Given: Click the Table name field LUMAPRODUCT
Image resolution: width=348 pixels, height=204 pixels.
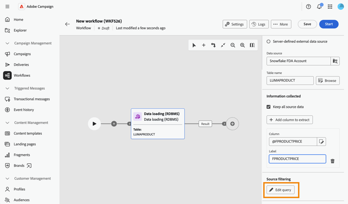Looking at the screenshot, I should [x=290, y=80].
